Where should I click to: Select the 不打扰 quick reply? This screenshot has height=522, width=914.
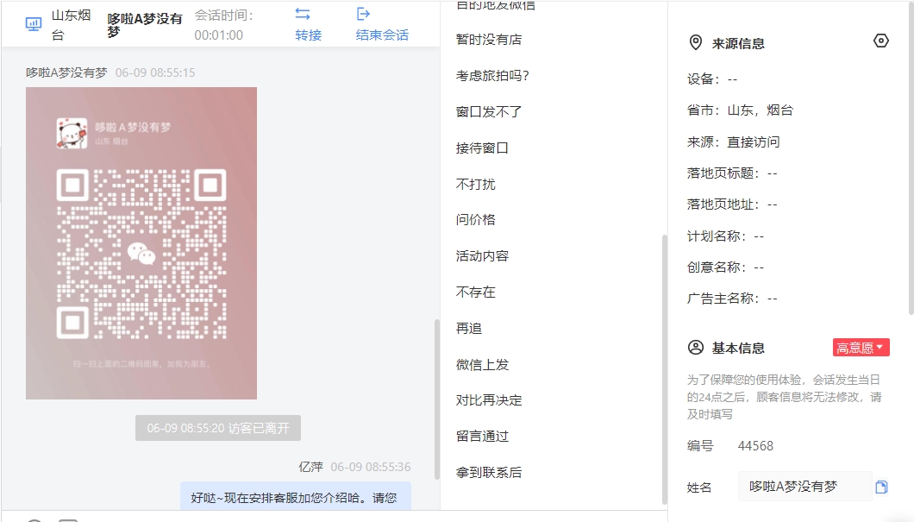(x=476, y=185)
